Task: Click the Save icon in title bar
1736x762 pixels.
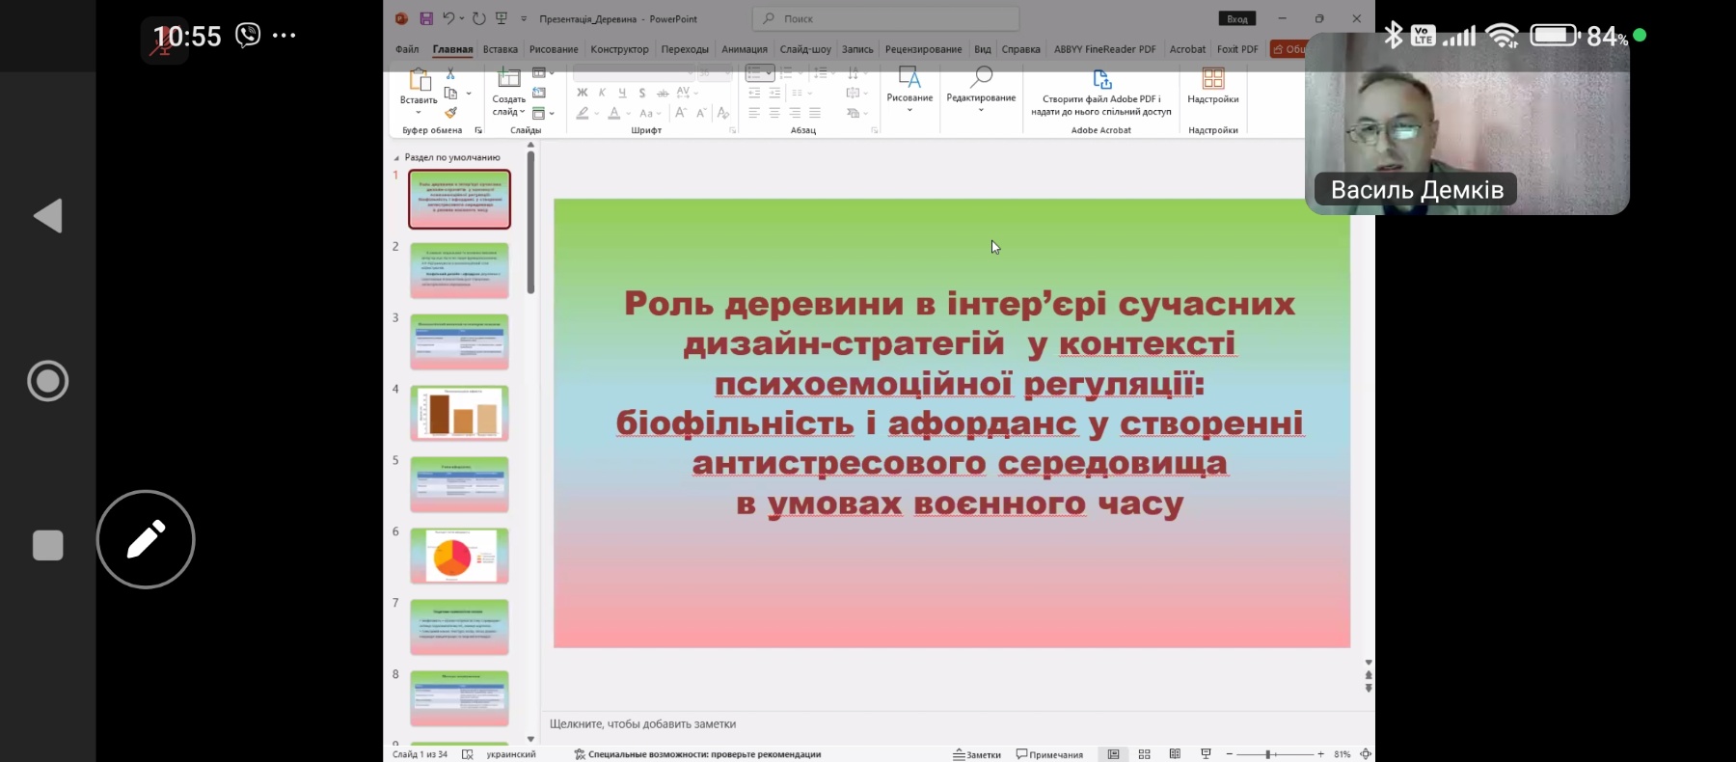Action: [426, 18]
